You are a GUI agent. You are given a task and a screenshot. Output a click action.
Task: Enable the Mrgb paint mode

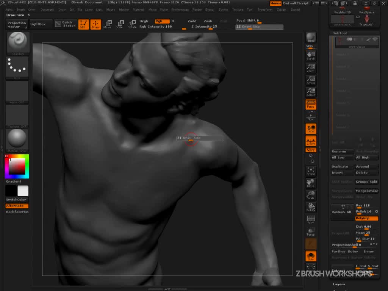pyautogui.click(x=144, y=21)
